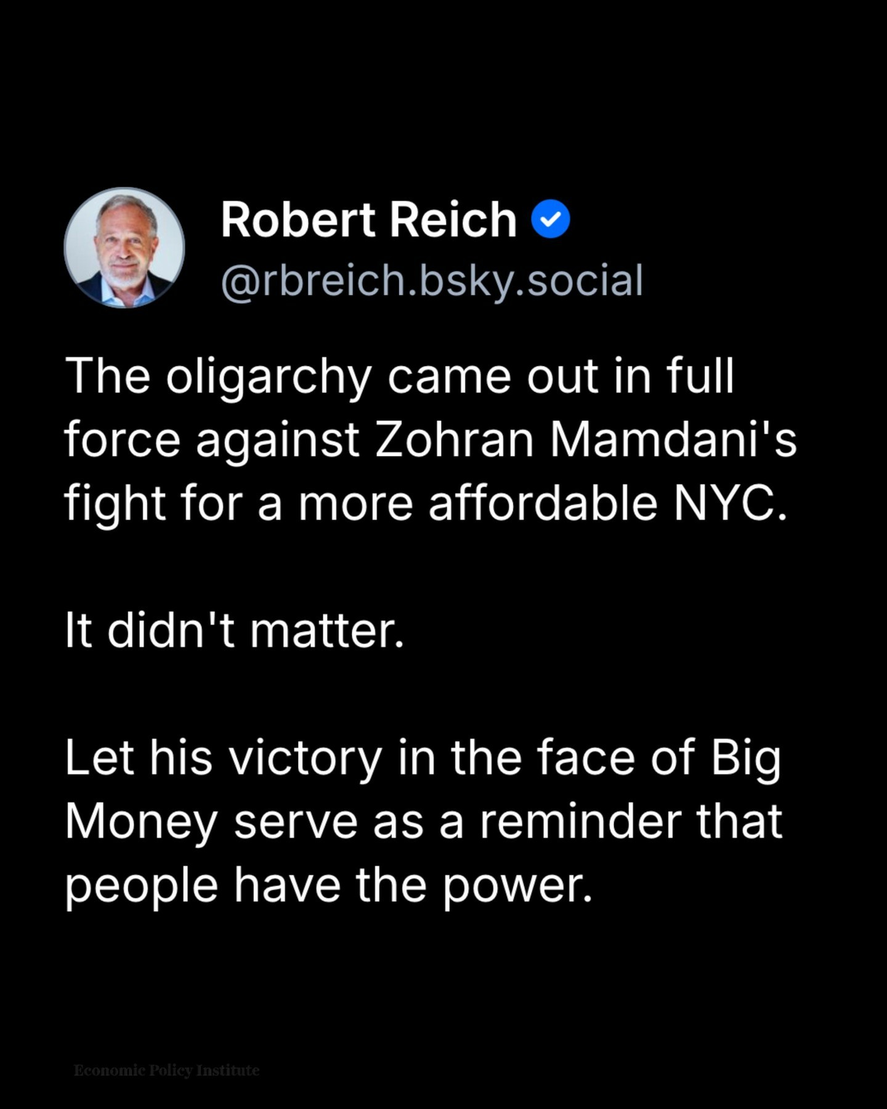Image resolution: width=887 pixels, height=1109 pixels.
Task: Open Robert Reich's profile avatar photo
Action: coord(124,248)
